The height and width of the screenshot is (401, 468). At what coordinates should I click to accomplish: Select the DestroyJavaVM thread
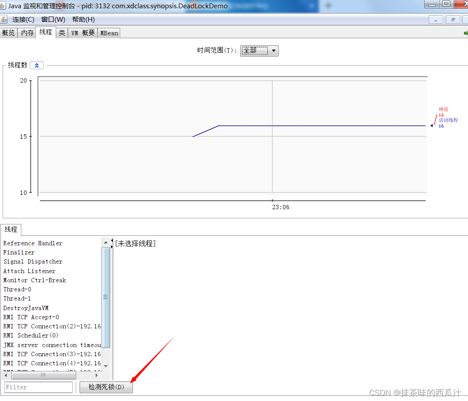point(26,308)
